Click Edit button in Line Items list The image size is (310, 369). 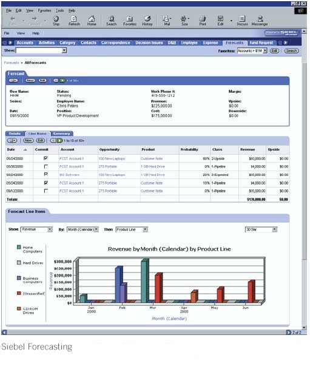[x=41, y=140]
